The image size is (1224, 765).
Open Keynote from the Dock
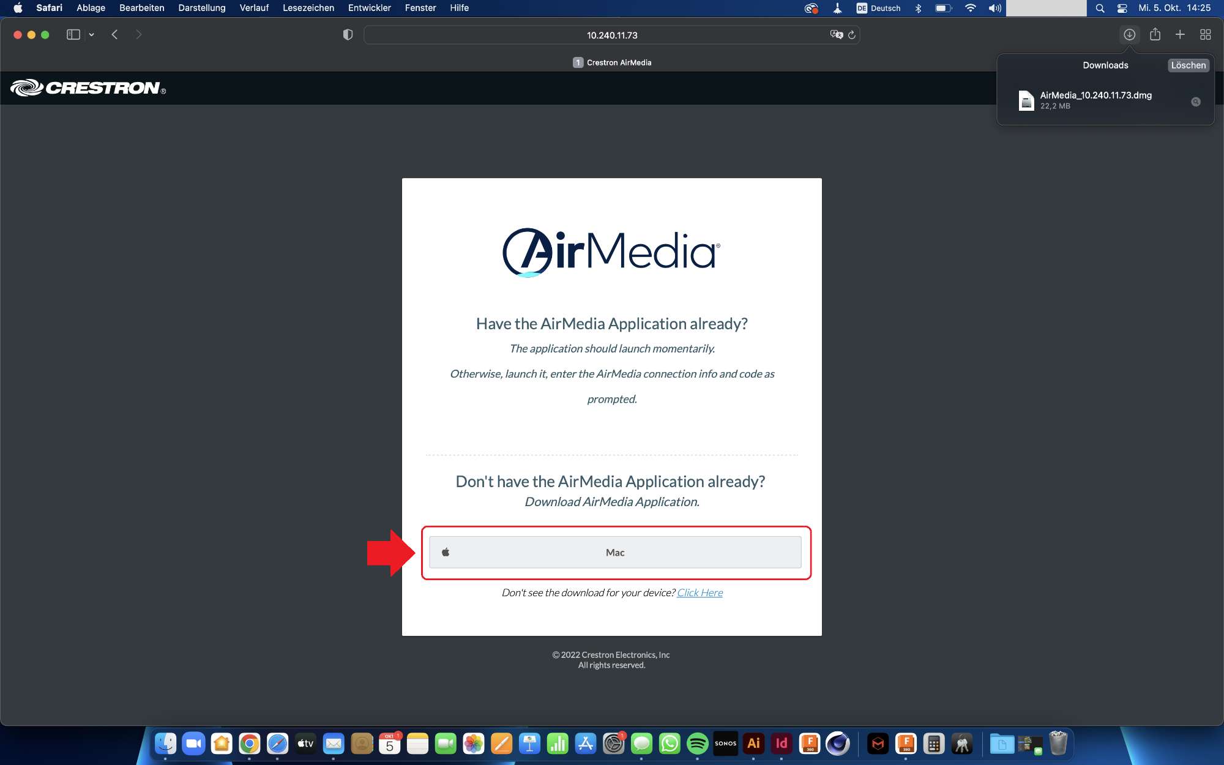pos(529,744)
